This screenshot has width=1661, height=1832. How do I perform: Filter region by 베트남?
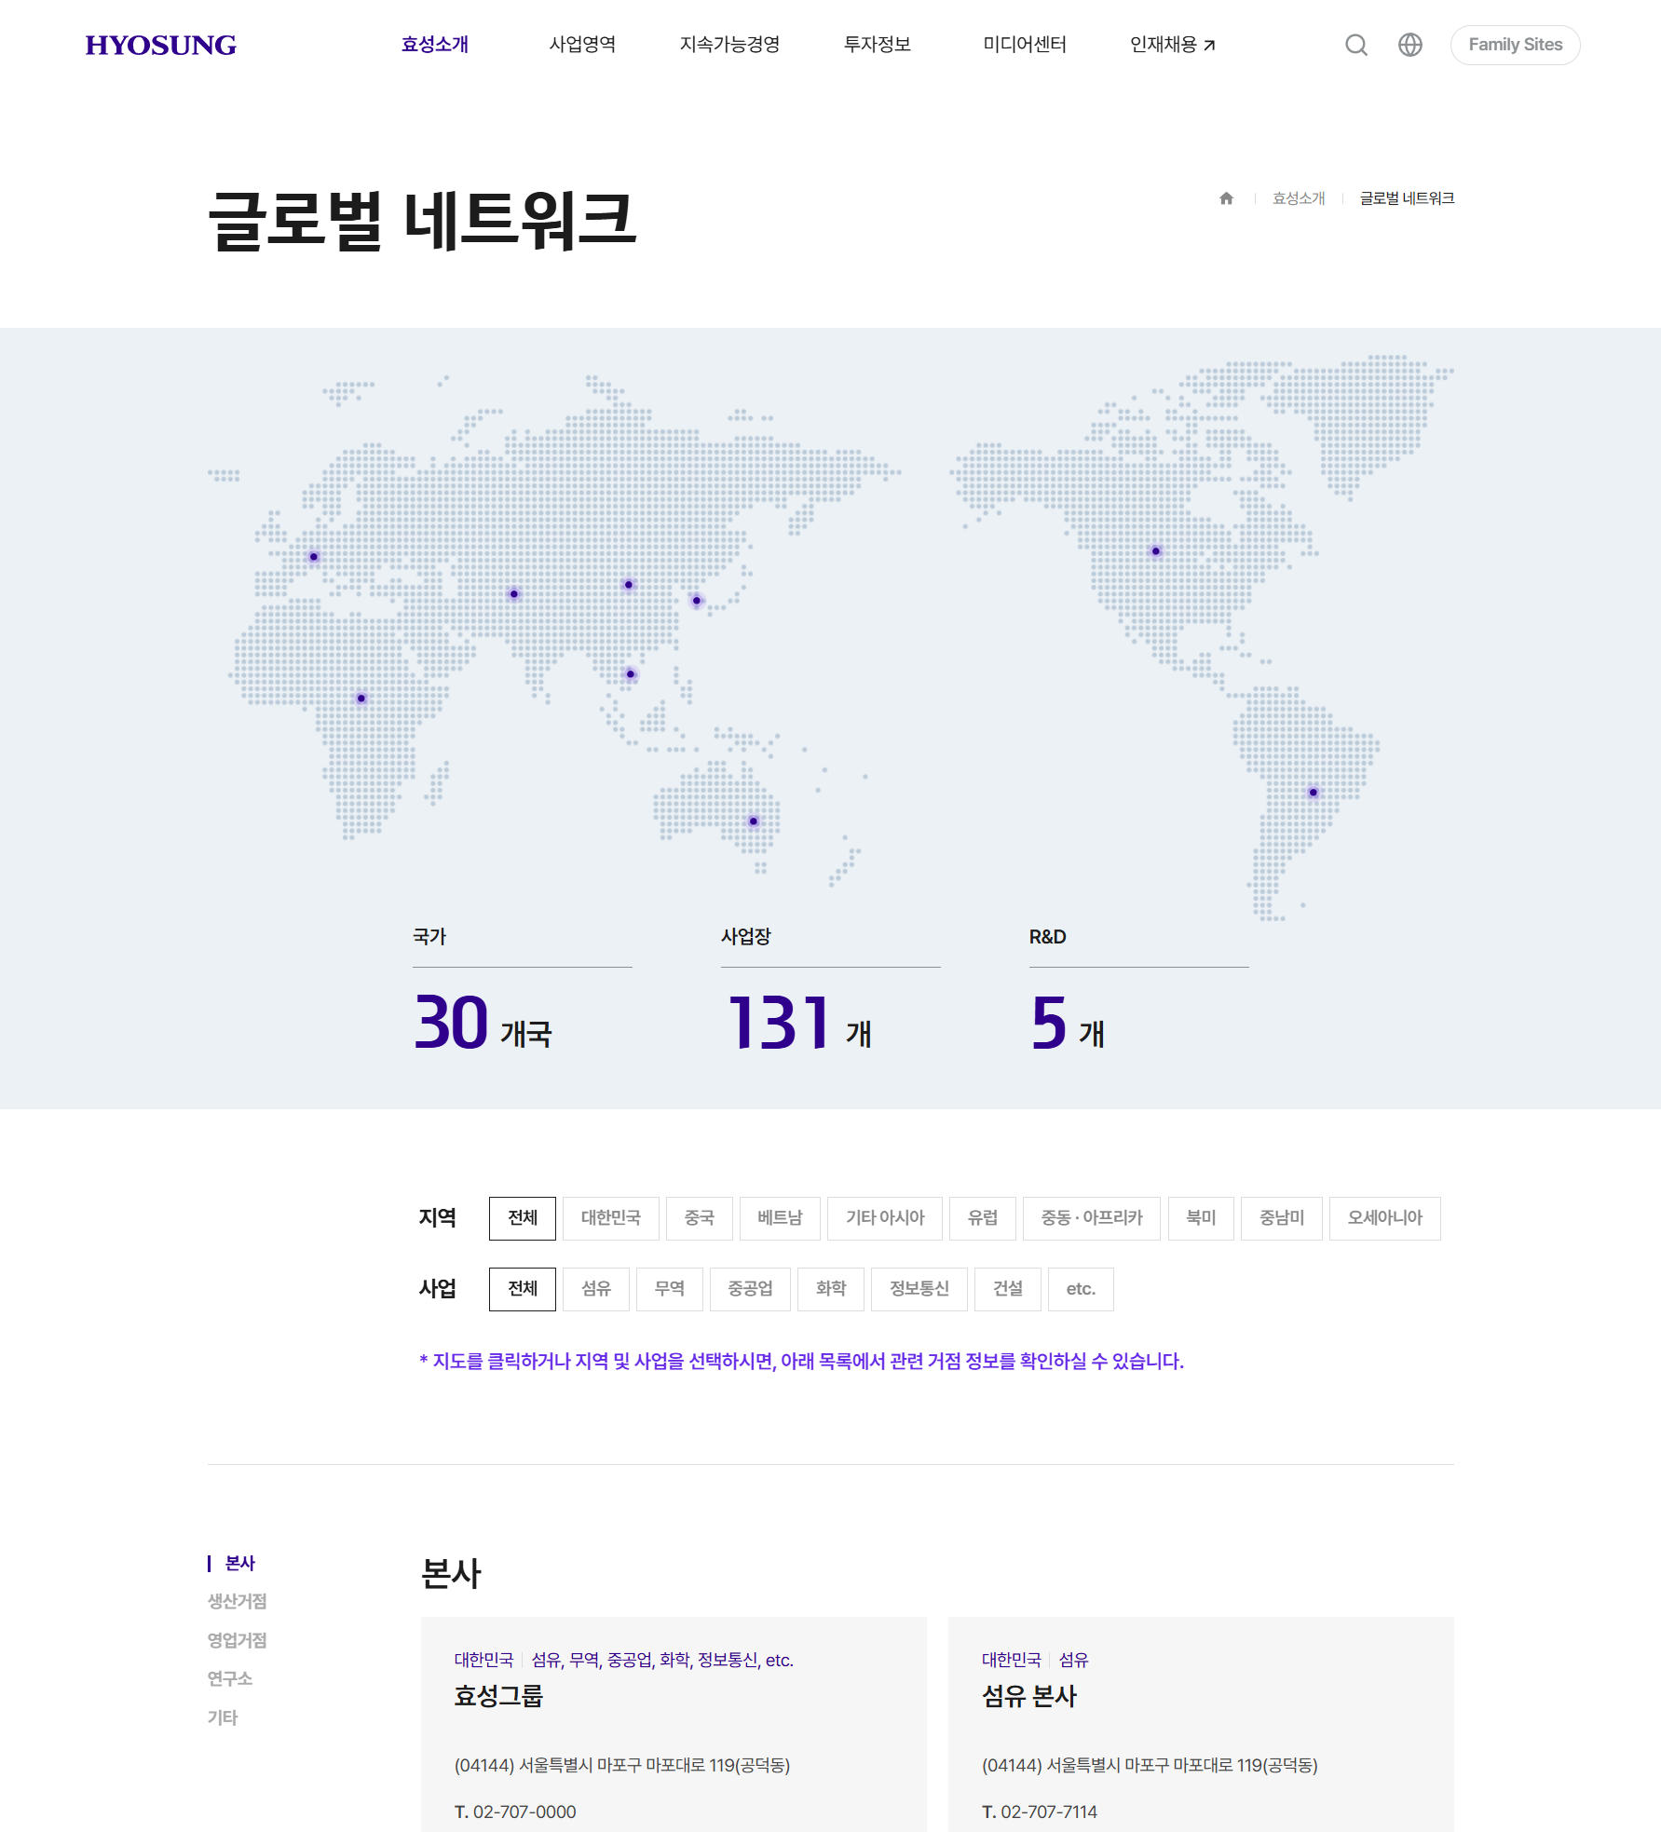pyautogui.click(x=780, y=1218)
